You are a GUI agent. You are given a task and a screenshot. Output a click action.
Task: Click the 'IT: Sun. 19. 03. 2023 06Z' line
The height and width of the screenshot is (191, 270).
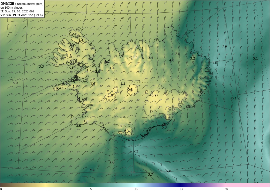[17, 11]
